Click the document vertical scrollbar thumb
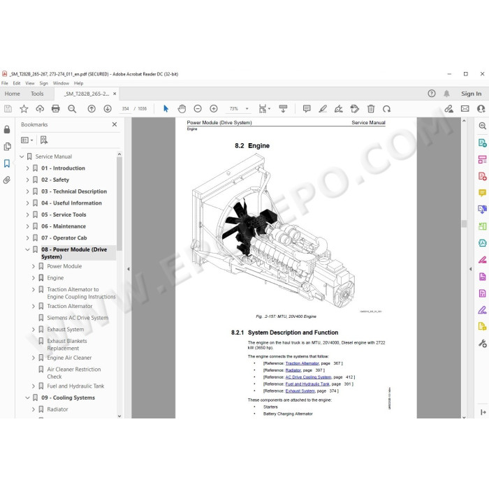The width and height of the screenshot is (489, 489). coord(464,224)
